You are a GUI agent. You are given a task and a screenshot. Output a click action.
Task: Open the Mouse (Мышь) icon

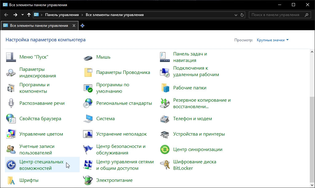[88, 57]
